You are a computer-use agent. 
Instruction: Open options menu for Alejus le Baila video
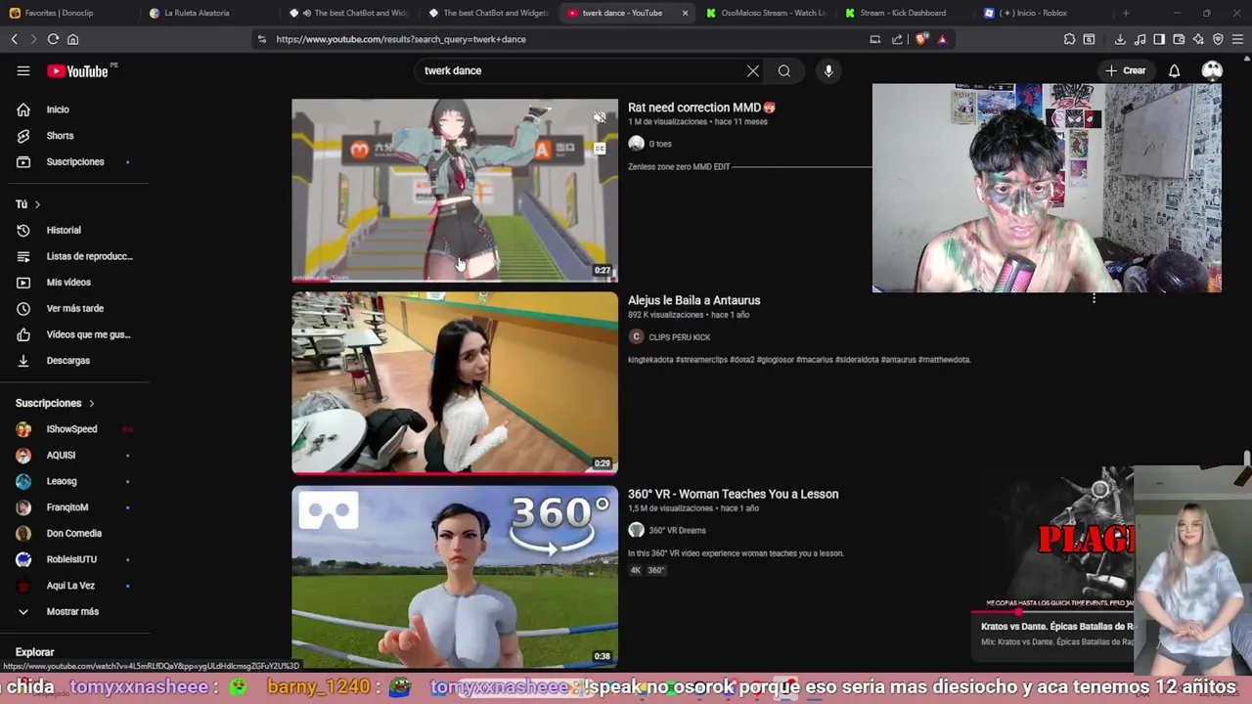[x=1094, y=299]
